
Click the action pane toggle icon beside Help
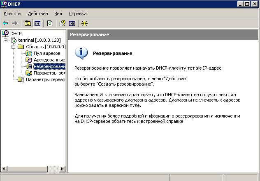[72, 23]
